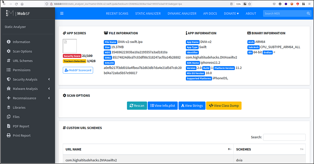The image size is (314, 164).
Task: Click the Pocket icon in the browser toolbar
Action: tap(274, 4)
